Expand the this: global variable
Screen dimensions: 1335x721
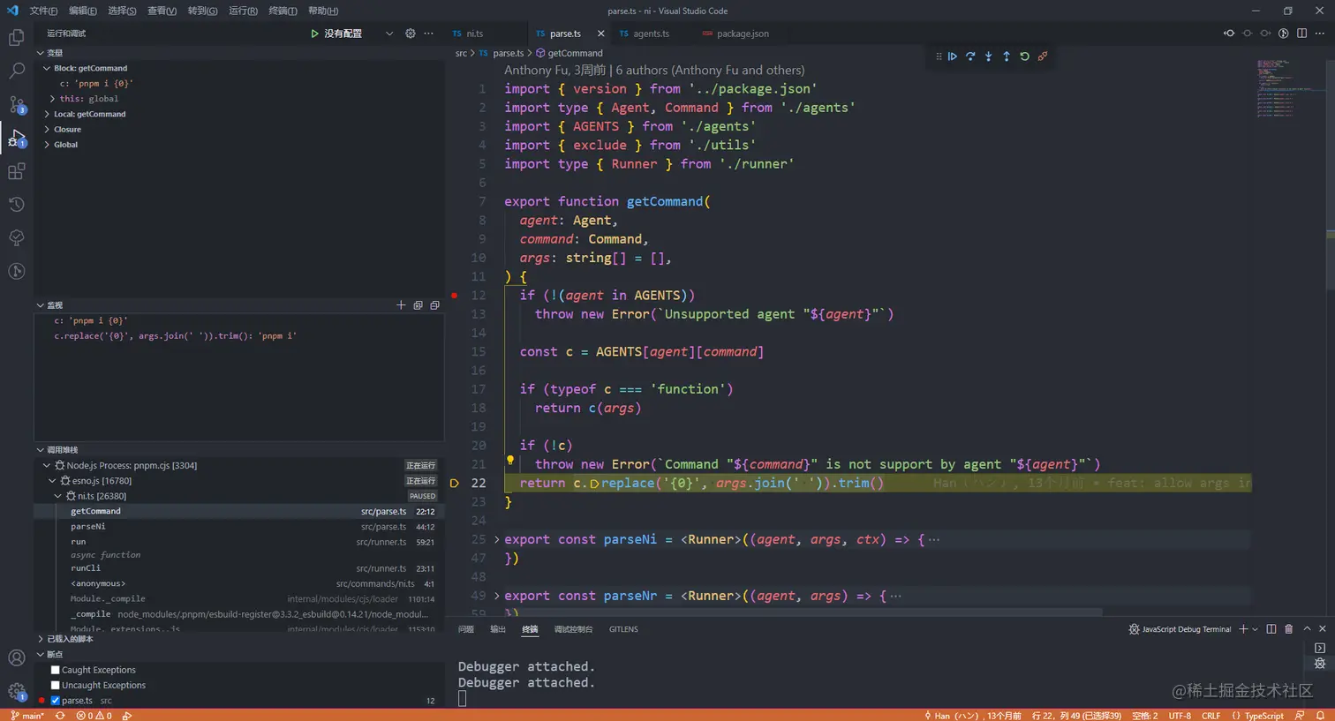tap(52, 99)
